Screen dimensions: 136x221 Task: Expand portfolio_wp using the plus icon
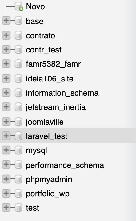[6, 193]
